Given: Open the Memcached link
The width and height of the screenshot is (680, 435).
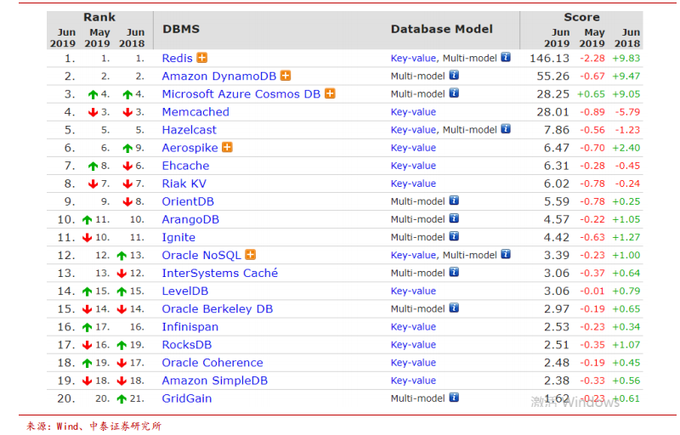Looking at the screenshot, I should 195,112.
